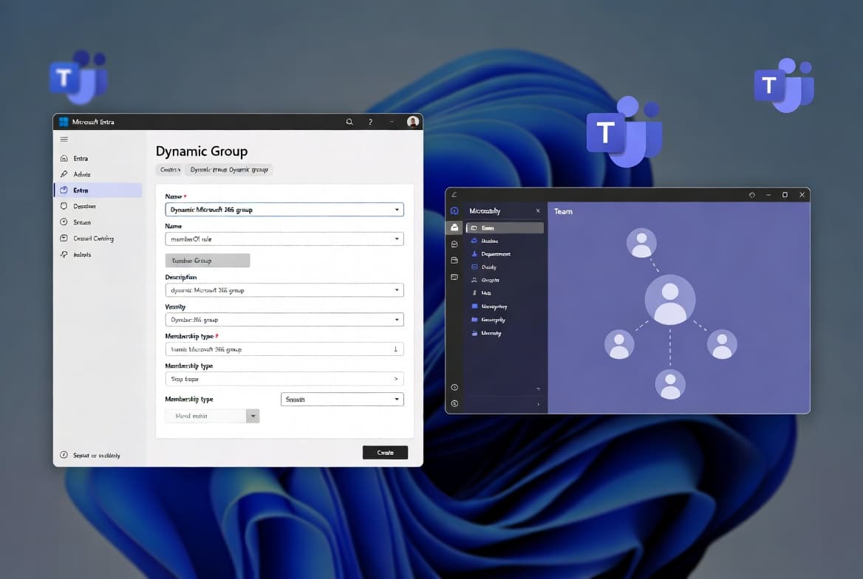Viewport: 863px width, 579px height.
Task: Select the round clock icon item in the Entra sidebar
Action: coord(98,222)
